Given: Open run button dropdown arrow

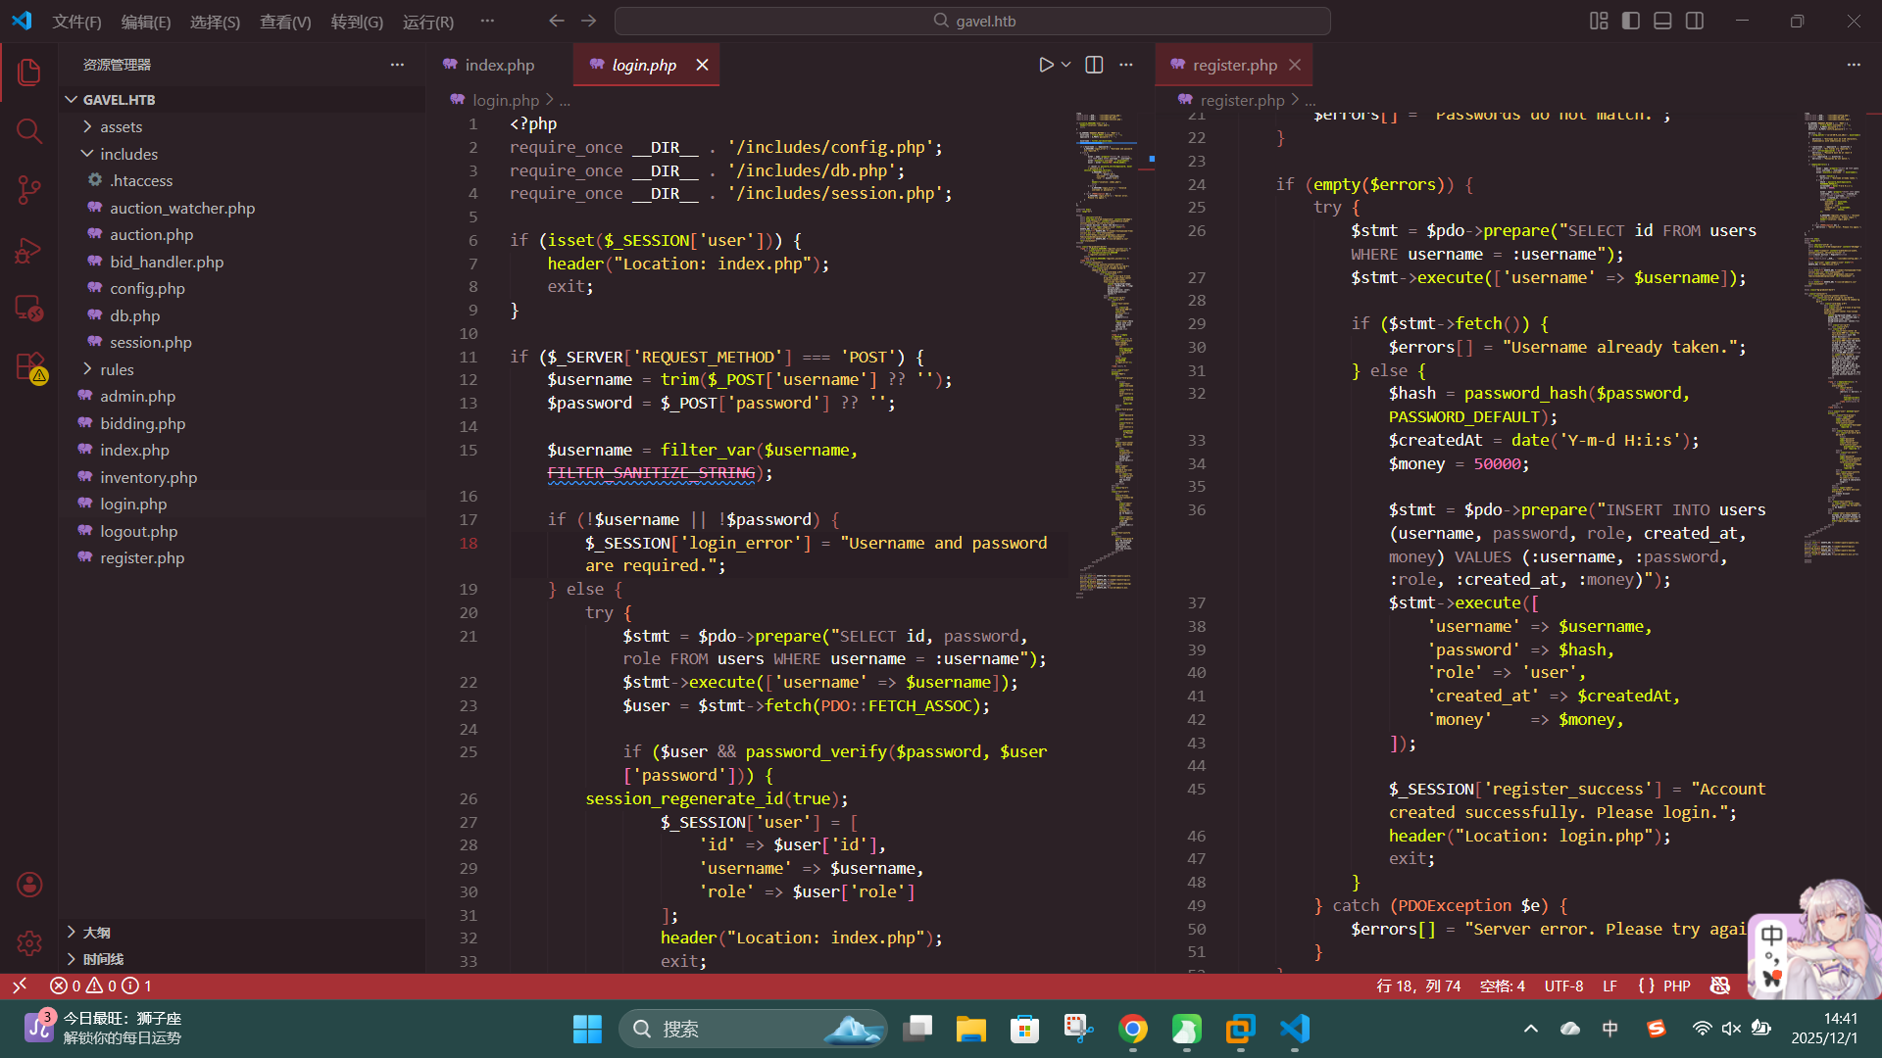Looking at the screenshot, I should click(1066, 65).
